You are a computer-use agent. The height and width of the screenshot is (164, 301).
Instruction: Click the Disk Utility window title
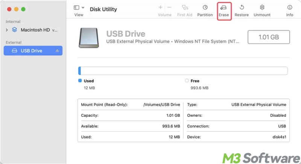103,9
